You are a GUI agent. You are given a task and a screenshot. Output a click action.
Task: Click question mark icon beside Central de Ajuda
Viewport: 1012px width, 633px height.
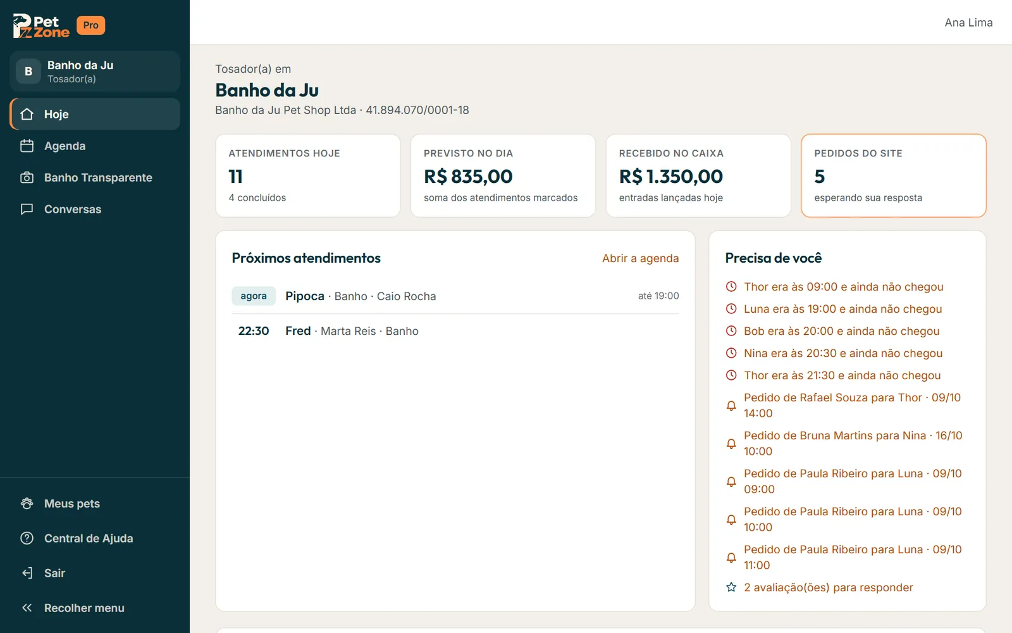pos(27,538)
